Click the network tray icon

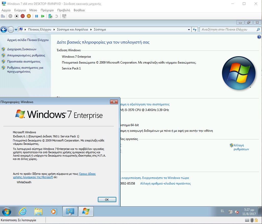[x=231, y=212]
